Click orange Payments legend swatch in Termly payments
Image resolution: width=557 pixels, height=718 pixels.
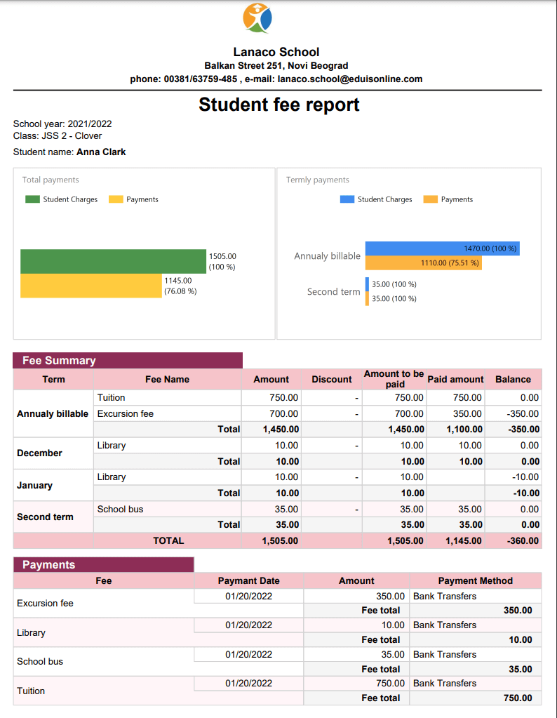pyautogui.click(x=430, y=199)
